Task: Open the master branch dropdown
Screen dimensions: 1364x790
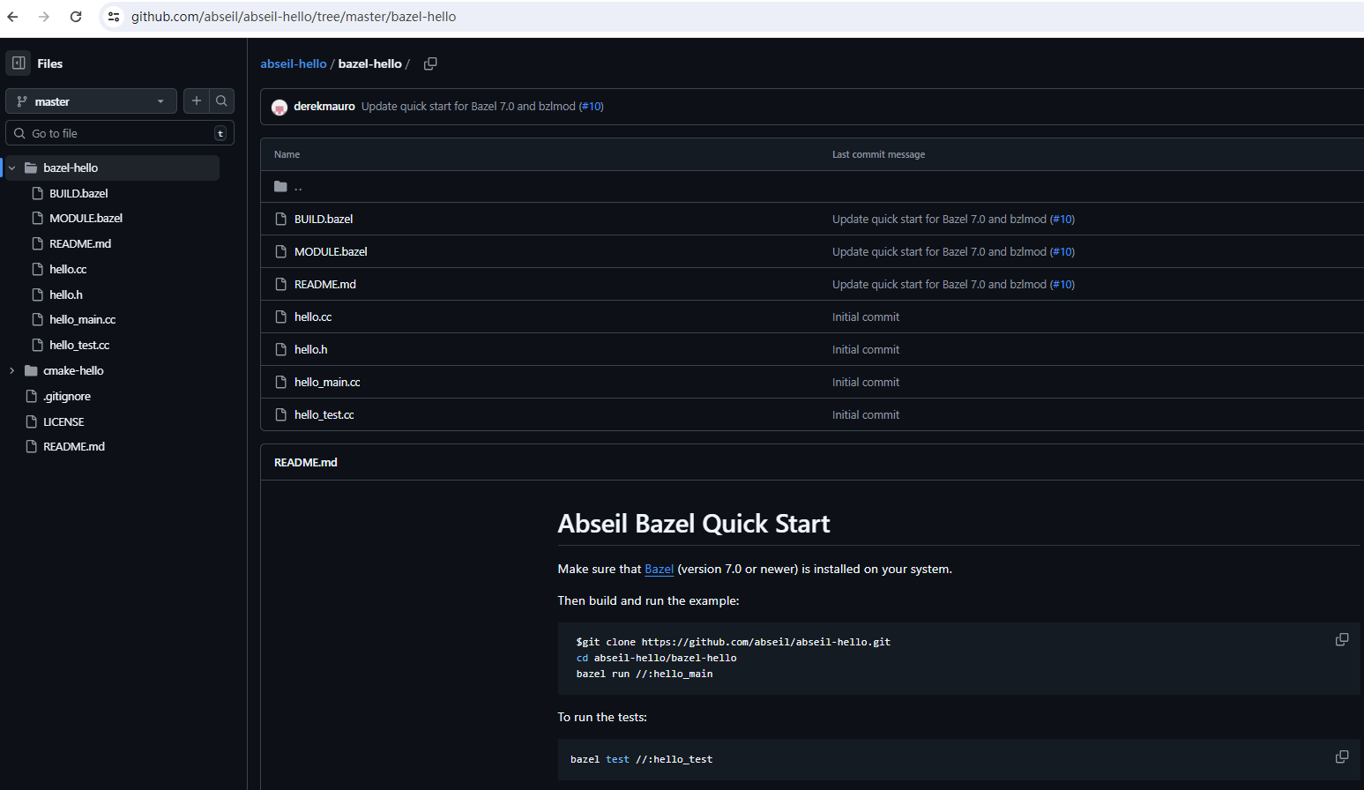Action: 91,101
